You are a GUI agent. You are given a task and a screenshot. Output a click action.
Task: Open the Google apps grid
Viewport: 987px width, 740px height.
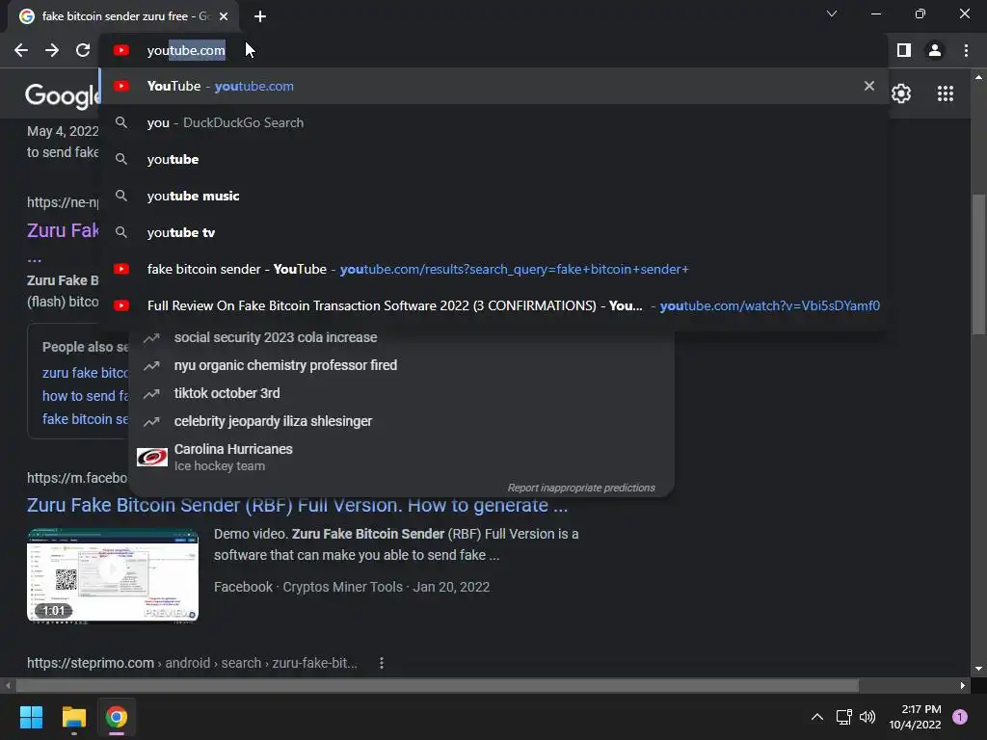click(946, 93)
